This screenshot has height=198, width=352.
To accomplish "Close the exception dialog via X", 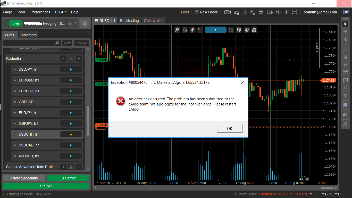I will coord(242,82).
